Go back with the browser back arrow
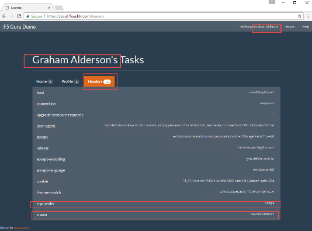312x231 pixels. pyautogui.click(x=4, y=16)
